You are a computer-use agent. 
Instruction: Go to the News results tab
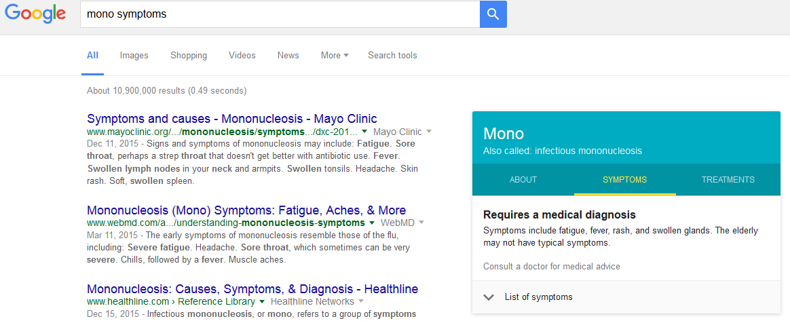tap(288, 56)
